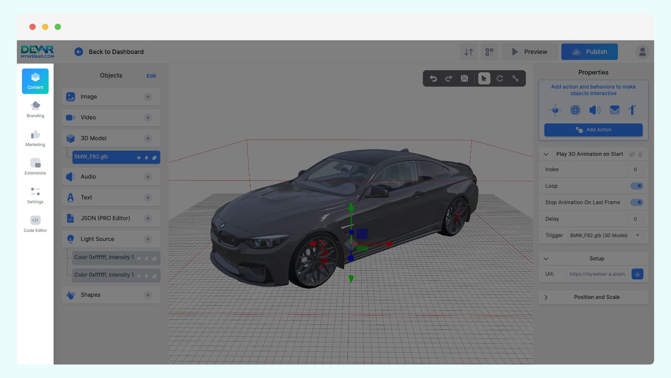Open the Code Editor sidebar item
Viewport: 671px width, 378px height.
pos(35,224)
